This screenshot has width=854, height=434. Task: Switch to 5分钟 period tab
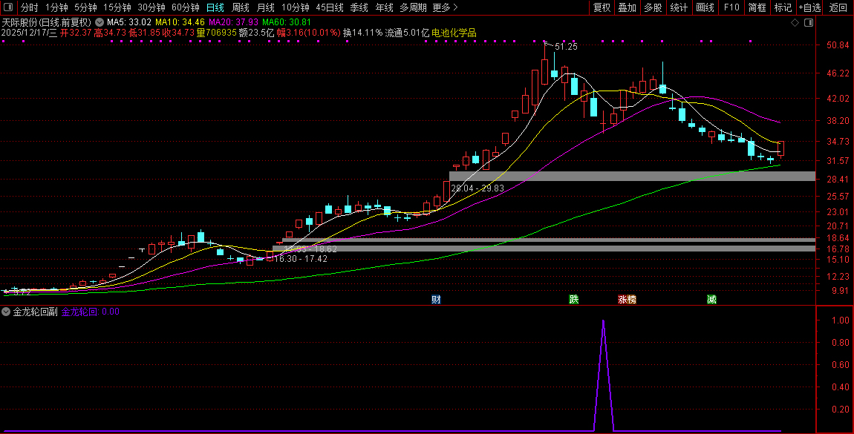tap(85, 7)
